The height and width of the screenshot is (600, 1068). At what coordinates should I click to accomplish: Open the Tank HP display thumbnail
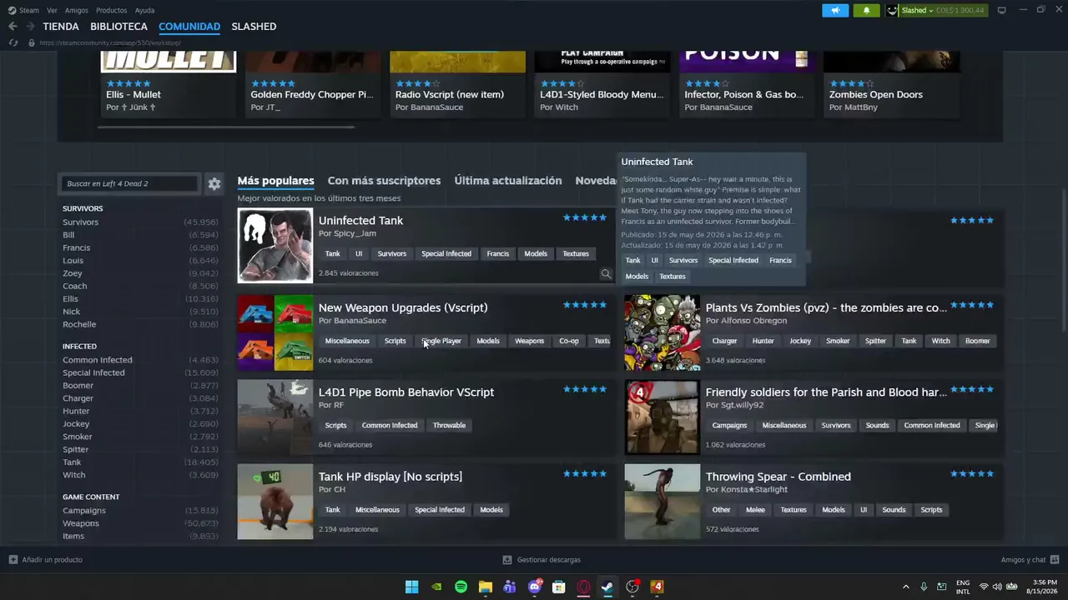click(275, 502)
